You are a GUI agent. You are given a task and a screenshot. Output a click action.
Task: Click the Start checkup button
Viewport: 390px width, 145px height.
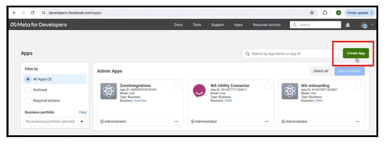click(x=349, y=71)
